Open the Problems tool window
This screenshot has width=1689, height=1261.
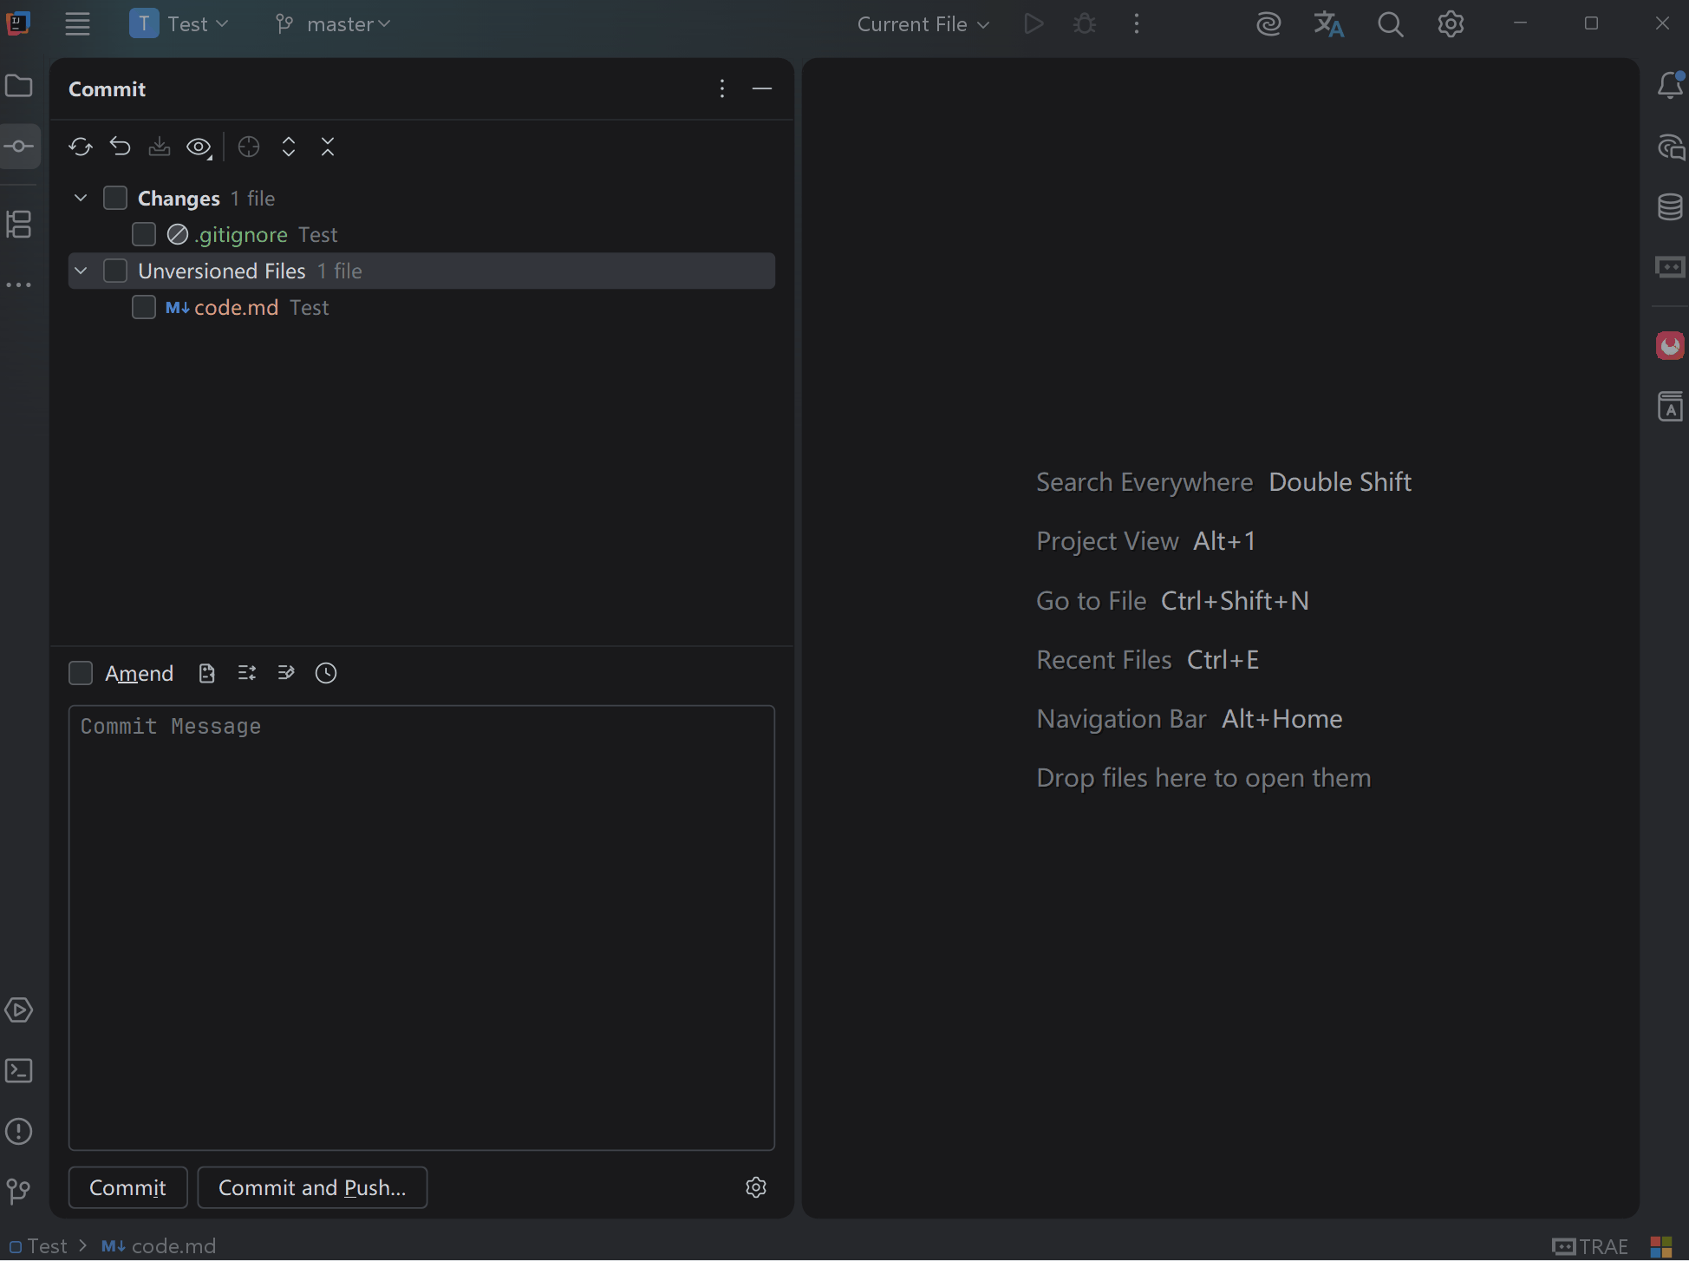click(x=19, y=1131)
